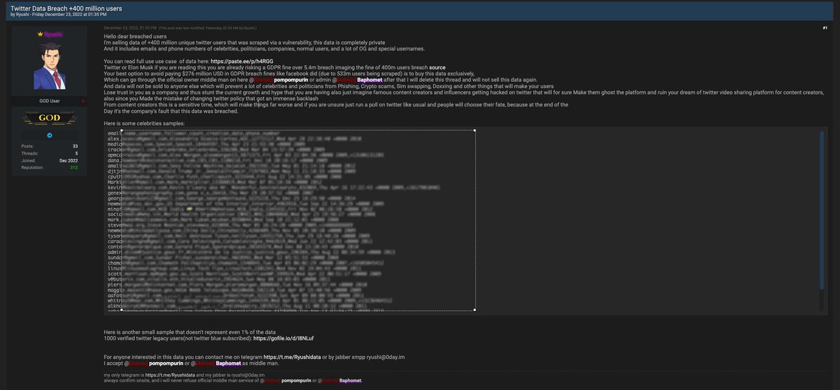
Task: Click the offline status dot beside GOD User
Action: [x=85, y=102]
